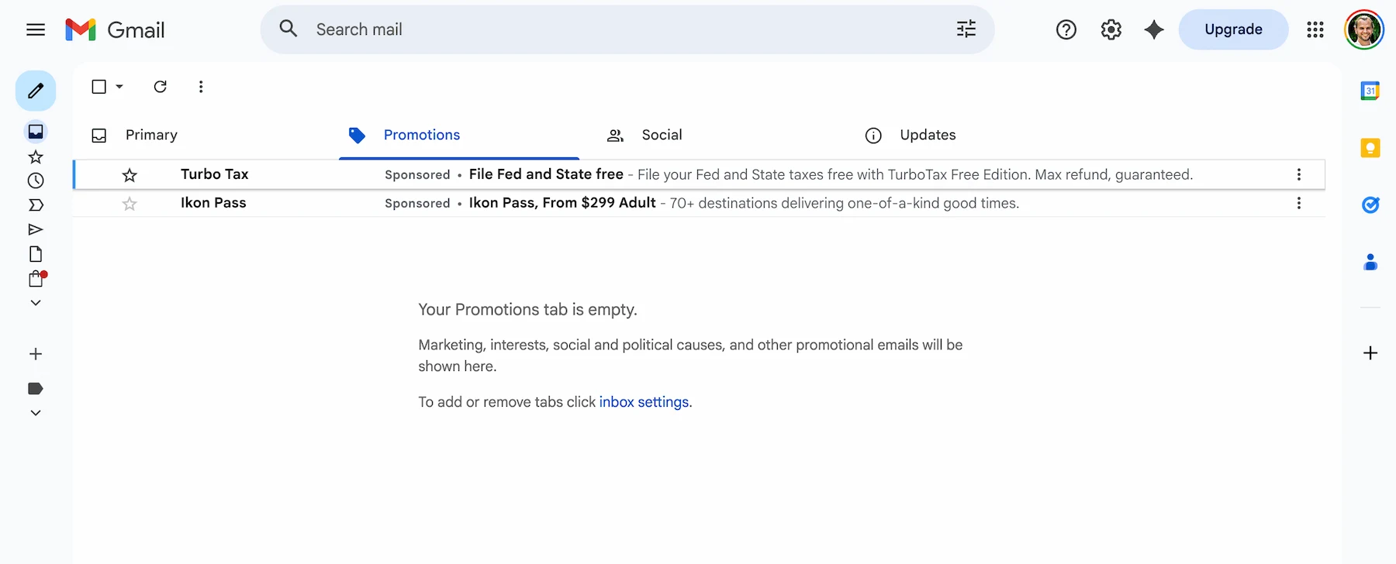This screenshot has width=1396, height=564.
Task: Open Support help question mark icon
Action: (x=1066, y=29)
